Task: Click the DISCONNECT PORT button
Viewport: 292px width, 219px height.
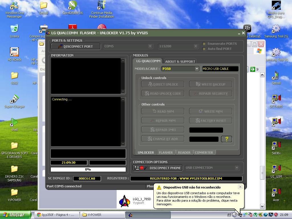Action: [x=76, y=46]
